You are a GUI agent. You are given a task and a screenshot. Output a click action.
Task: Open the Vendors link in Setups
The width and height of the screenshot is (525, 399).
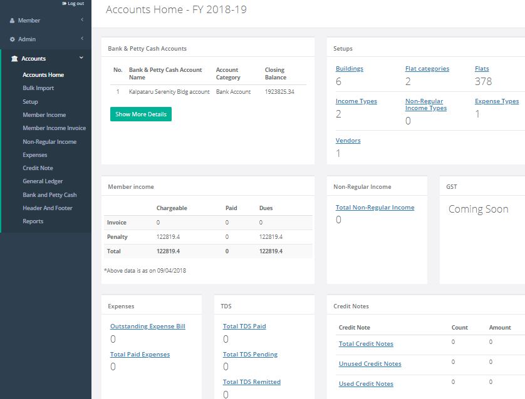tap(348, 140)
